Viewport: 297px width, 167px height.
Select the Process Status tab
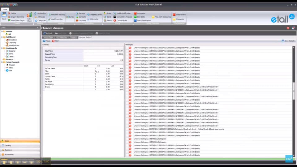pos(85,37)
